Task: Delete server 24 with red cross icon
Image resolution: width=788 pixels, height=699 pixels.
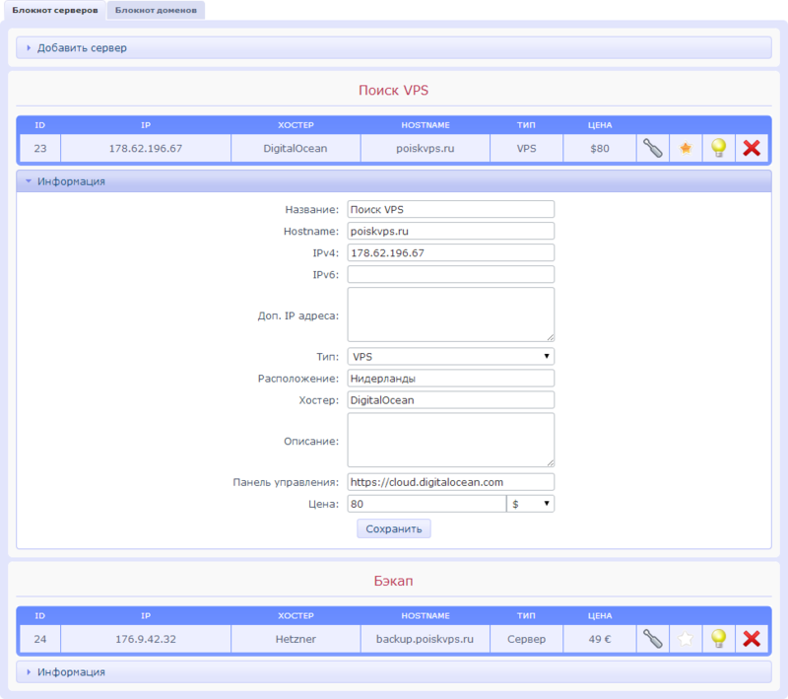Action: point(752,639)
